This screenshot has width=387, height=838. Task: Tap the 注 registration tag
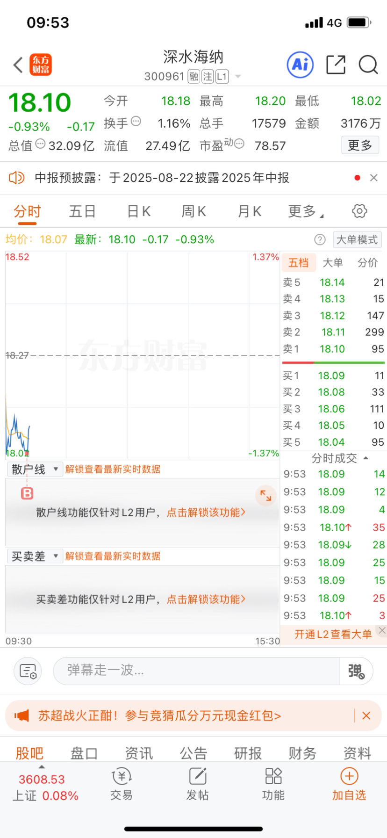208,77
